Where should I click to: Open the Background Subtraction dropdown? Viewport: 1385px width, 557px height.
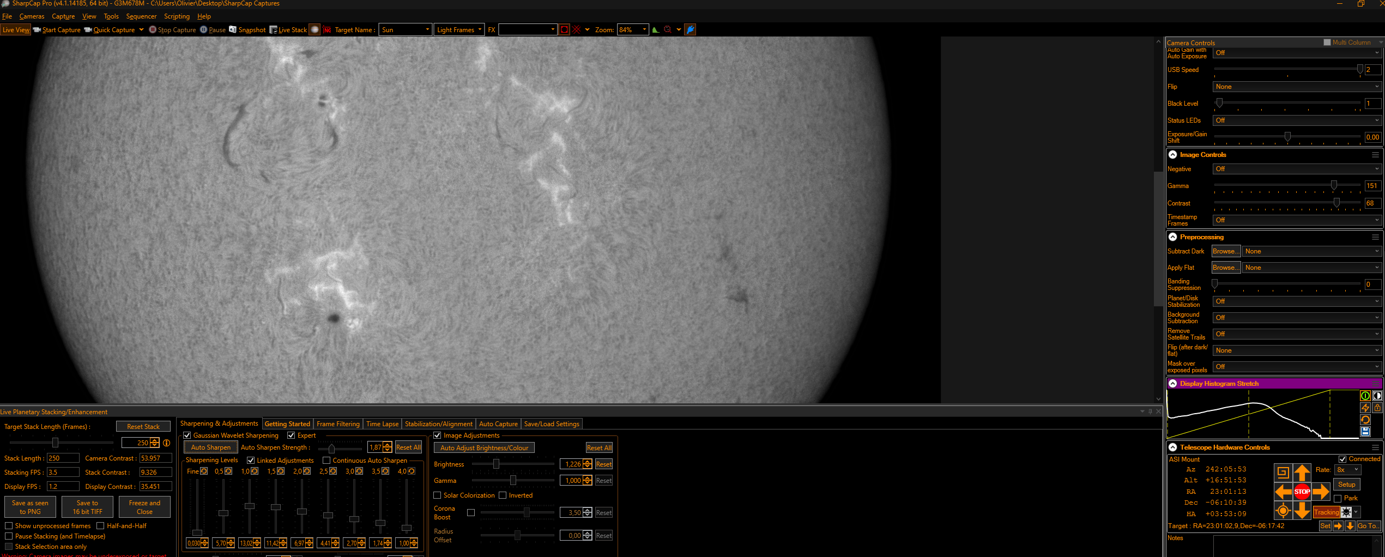tap(1297, 318)
